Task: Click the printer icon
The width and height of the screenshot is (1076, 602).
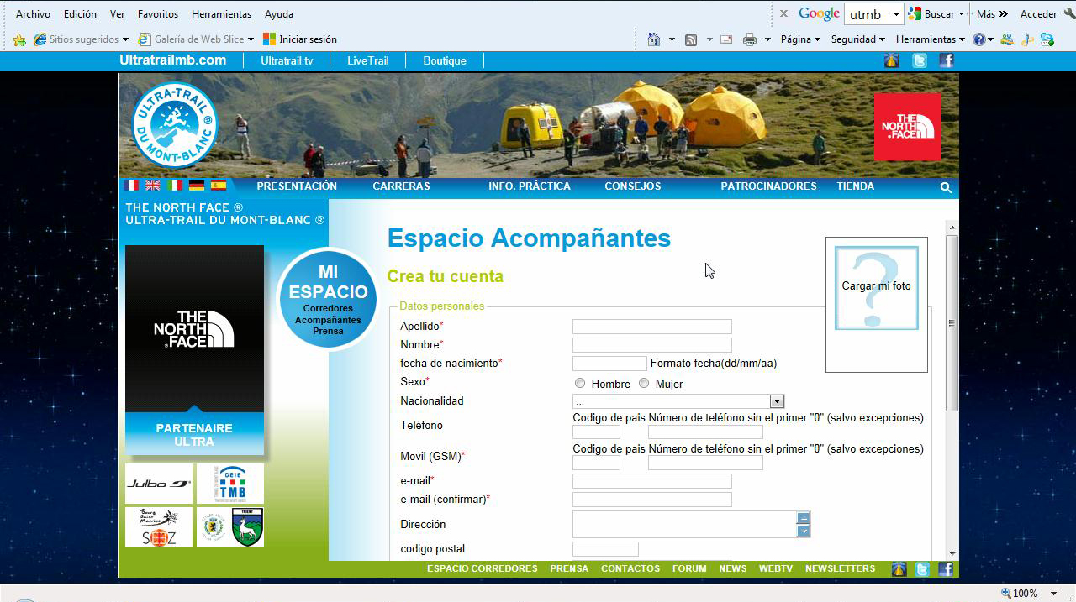Action: 749,39
